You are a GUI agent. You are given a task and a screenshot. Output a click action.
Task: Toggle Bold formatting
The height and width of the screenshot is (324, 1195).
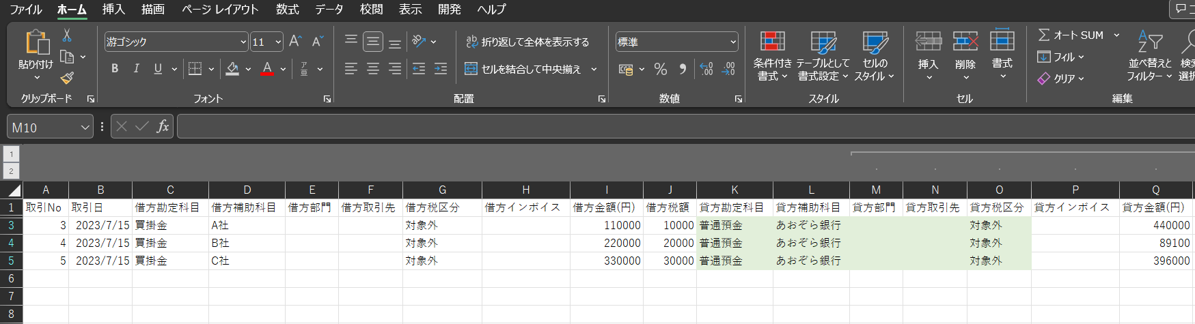115,69
